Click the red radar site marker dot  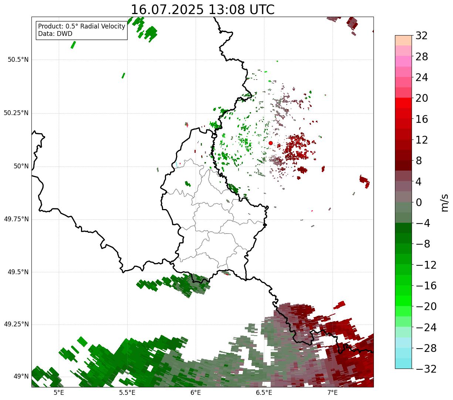(271, 143)
